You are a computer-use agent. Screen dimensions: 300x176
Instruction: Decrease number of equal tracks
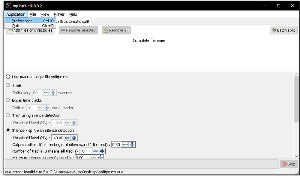(40, 108)
